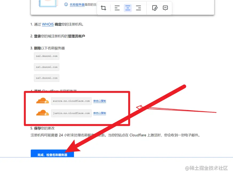The height and width of the screenshot is (176, 233).
Task: Click the justin.ns.cloudflare.com field
Action: (x=71, y=113)
